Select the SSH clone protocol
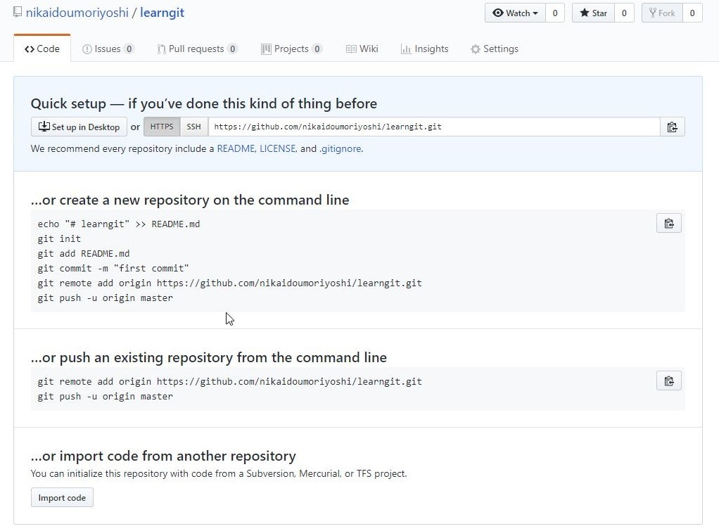This screenshot has width=719, height=531. [194, 127]
